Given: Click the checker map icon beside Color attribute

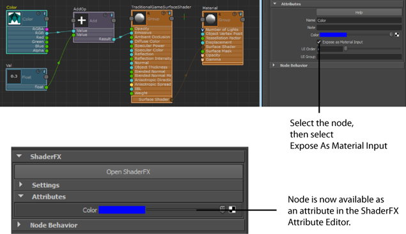Looking at the screenshot, I should [397, 35].
